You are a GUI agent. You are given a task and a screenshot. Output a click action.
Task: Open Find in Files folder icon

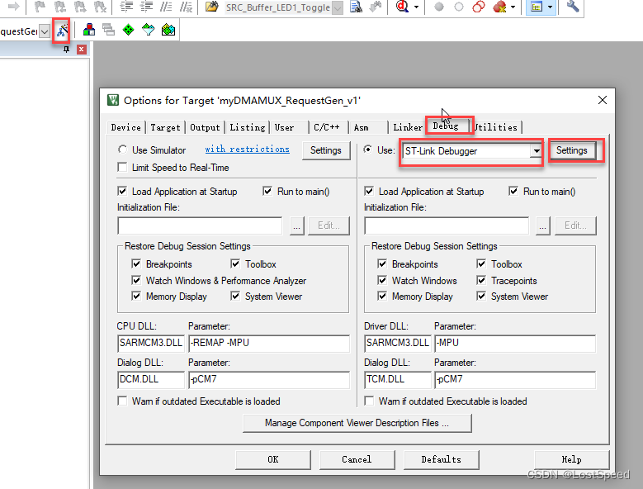211,6
